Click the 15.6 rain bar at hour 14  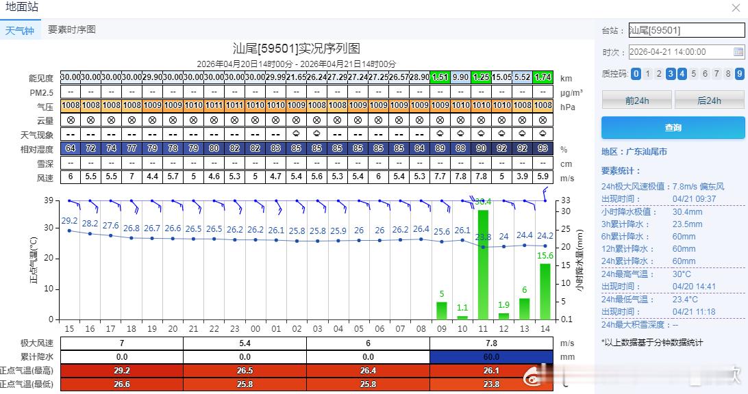[545, 291]
